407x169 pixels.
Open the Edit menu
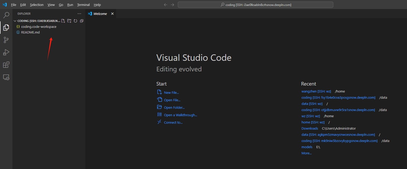click(x=23, y=5)
